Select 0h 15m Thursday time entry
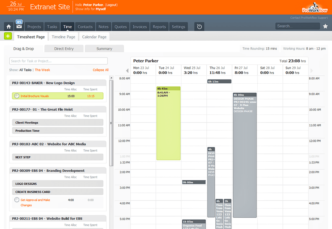332x229 pixels. tap(219, 81)
